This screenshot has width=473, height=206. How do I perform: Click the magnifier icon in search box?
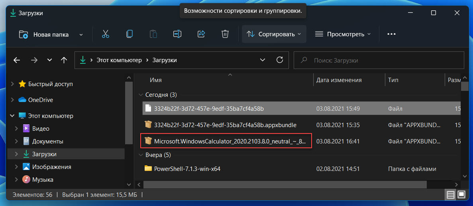pyautogui.click(x=304, y=60)
